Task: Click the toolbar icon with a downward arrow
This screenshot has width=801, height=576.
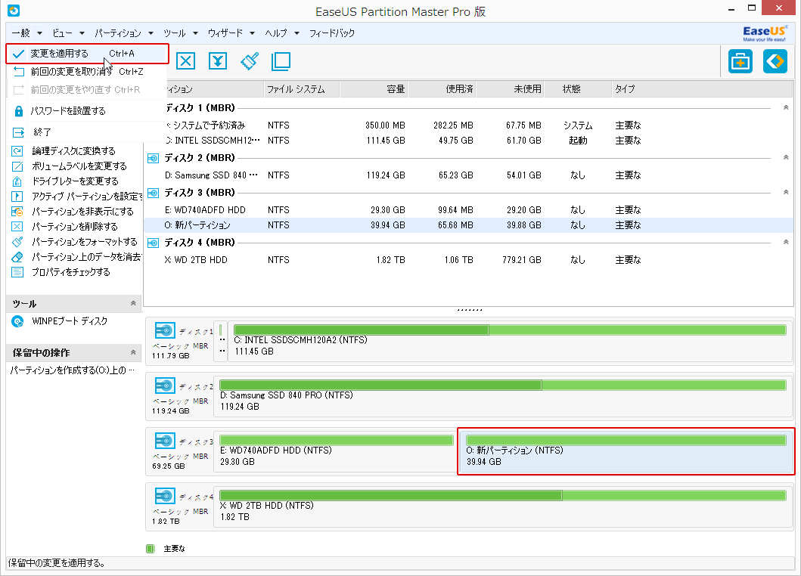Action: click(218, 61)
